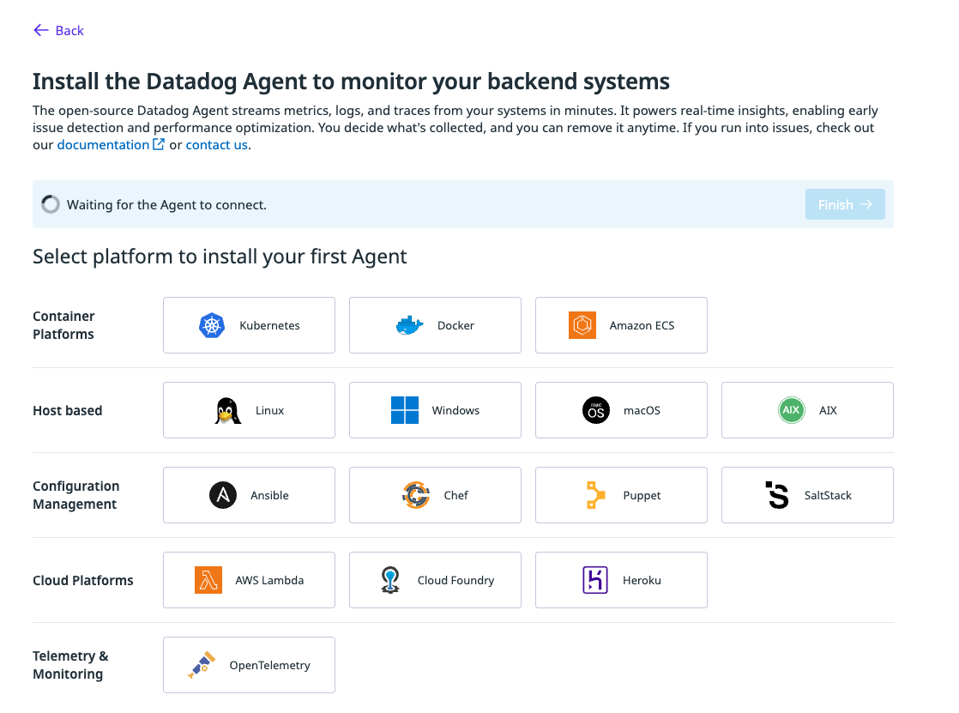Click the waiting spinner icon
This screenshot has height=713, width=959.
(51, 204)
